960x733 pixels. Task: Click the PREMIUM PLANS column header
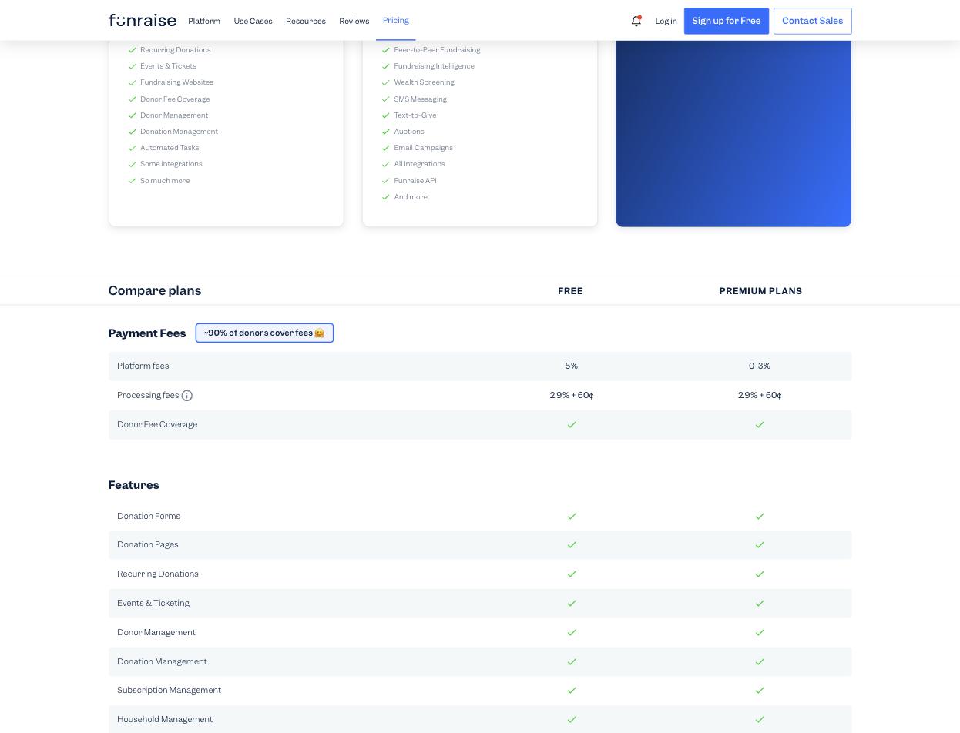pos(760,291)
